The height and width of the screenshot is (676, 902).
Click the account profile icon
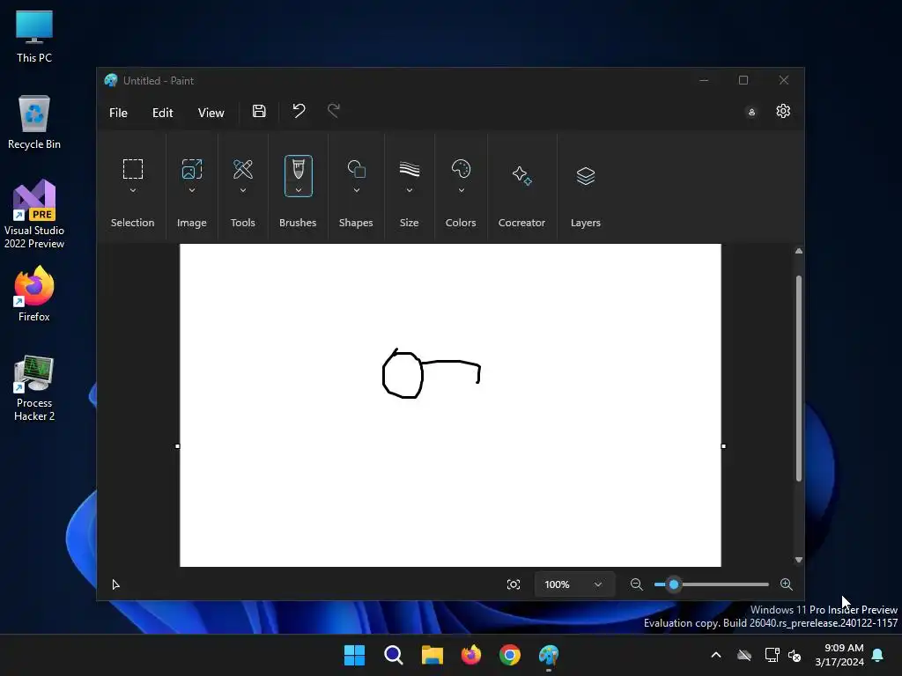pyautogui.click(x=751, y=112)
